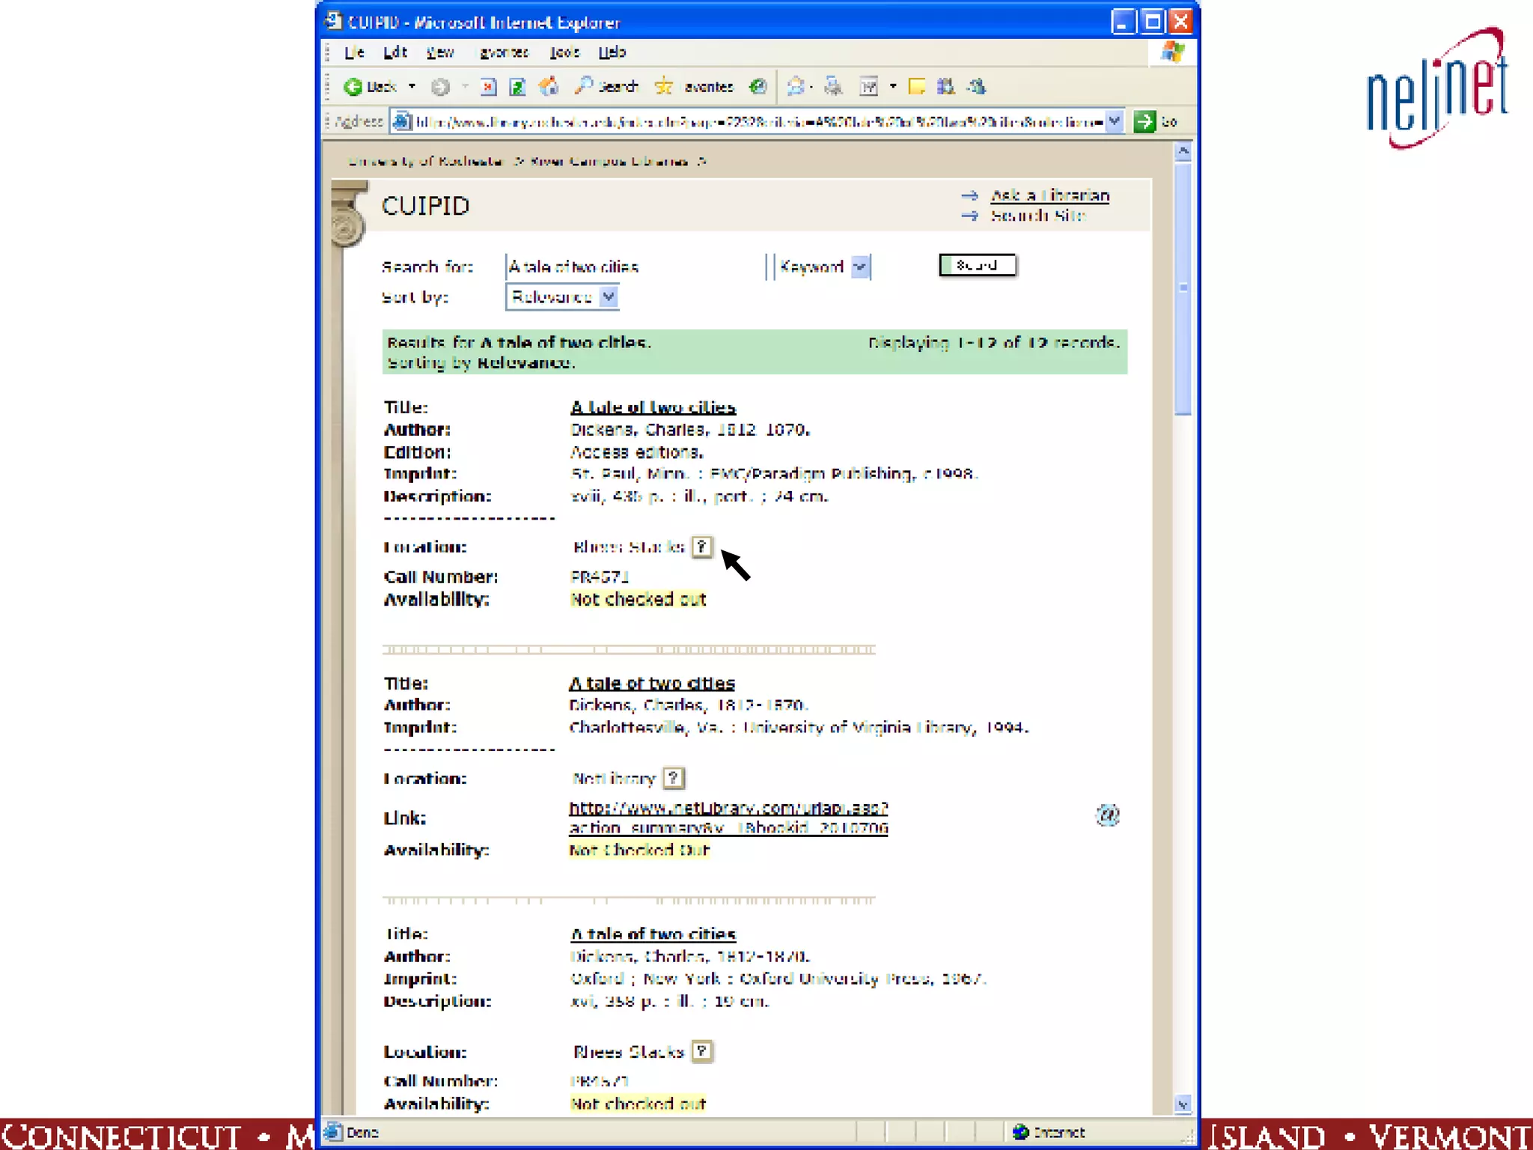Click the Stop loading icon
This screenshot has width=1533, height=1150.
tap(488, 87)
